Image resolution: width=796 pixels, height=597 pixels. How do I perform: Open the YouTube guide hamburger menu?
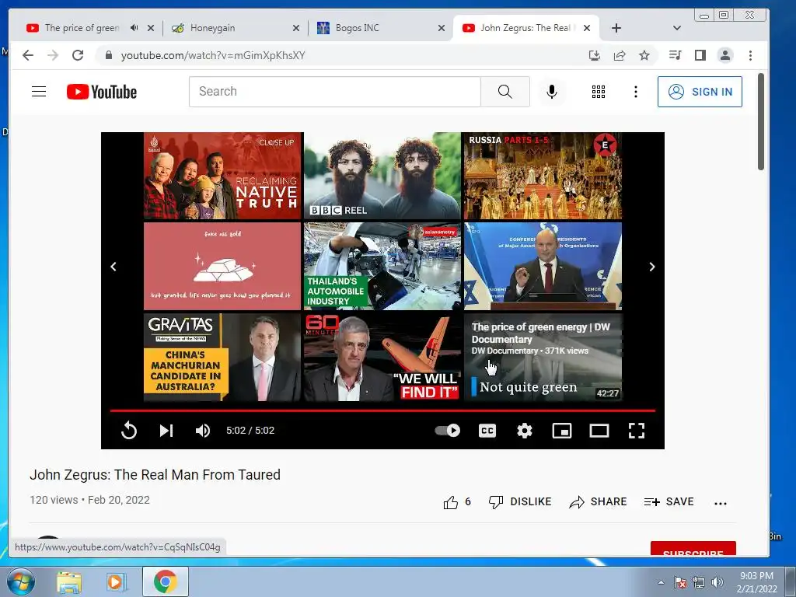[39, 92]
